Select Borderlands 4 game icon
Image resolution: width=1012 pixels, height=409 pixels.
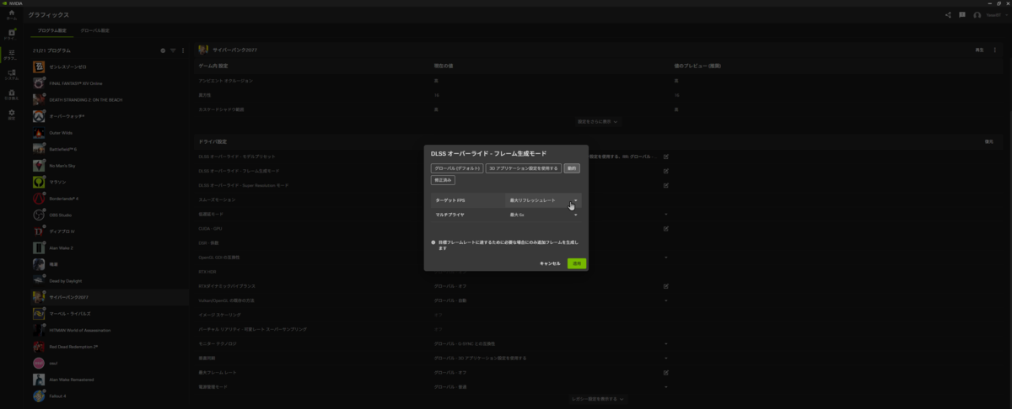(x=39, y=198)
